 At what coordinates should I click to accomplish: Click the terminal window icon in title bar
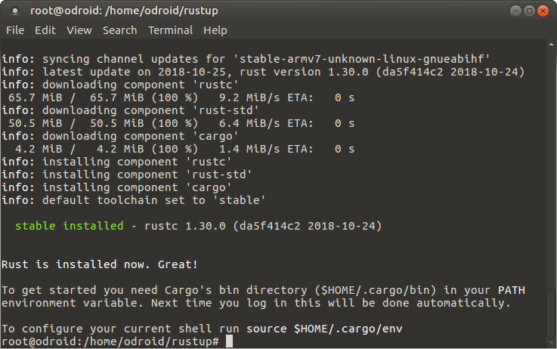click(x=15, y=11)
